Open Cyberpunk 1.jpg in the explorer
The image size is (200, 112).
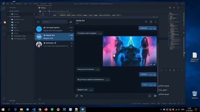(20, 36)
